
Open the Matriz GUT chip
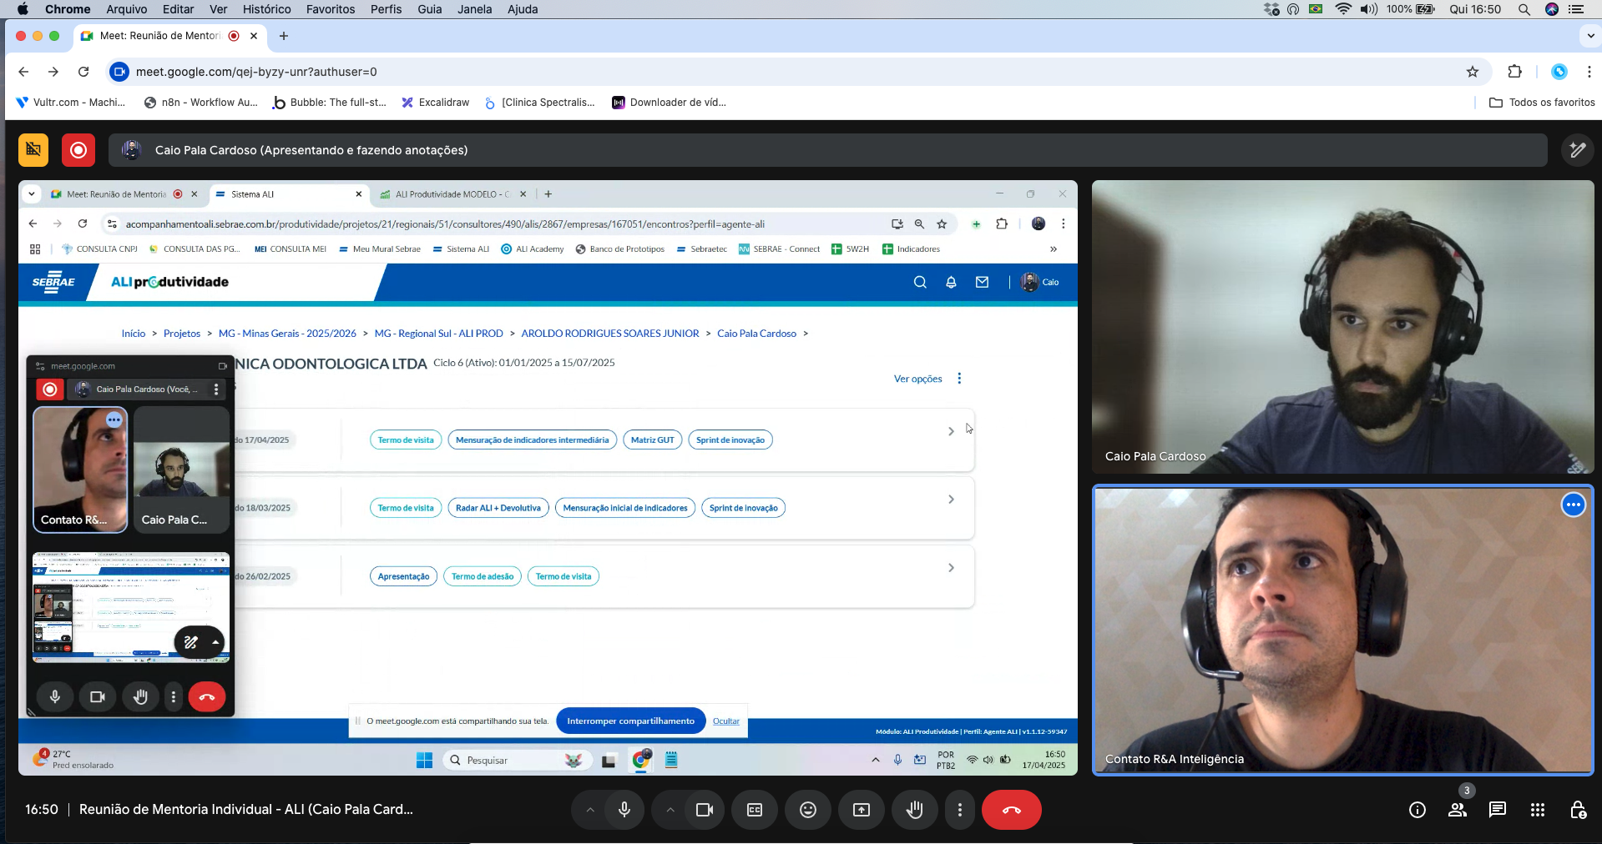click(652, 440)
